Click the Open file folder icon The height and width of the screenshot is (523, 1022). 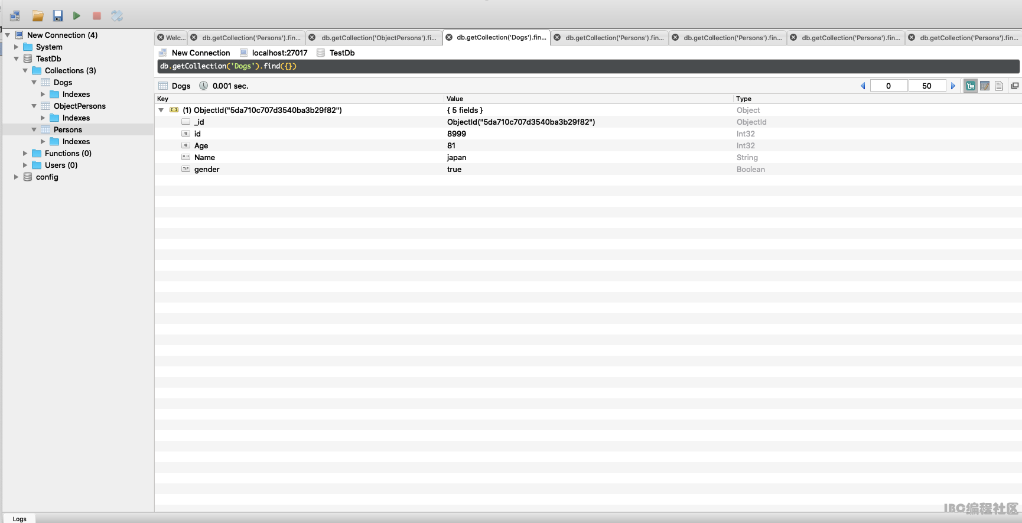(x=38, y=16)
